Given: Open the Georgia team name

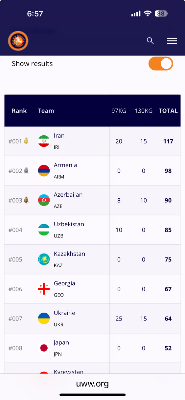Looking at the screenshot, I should (x=64, y=284).
